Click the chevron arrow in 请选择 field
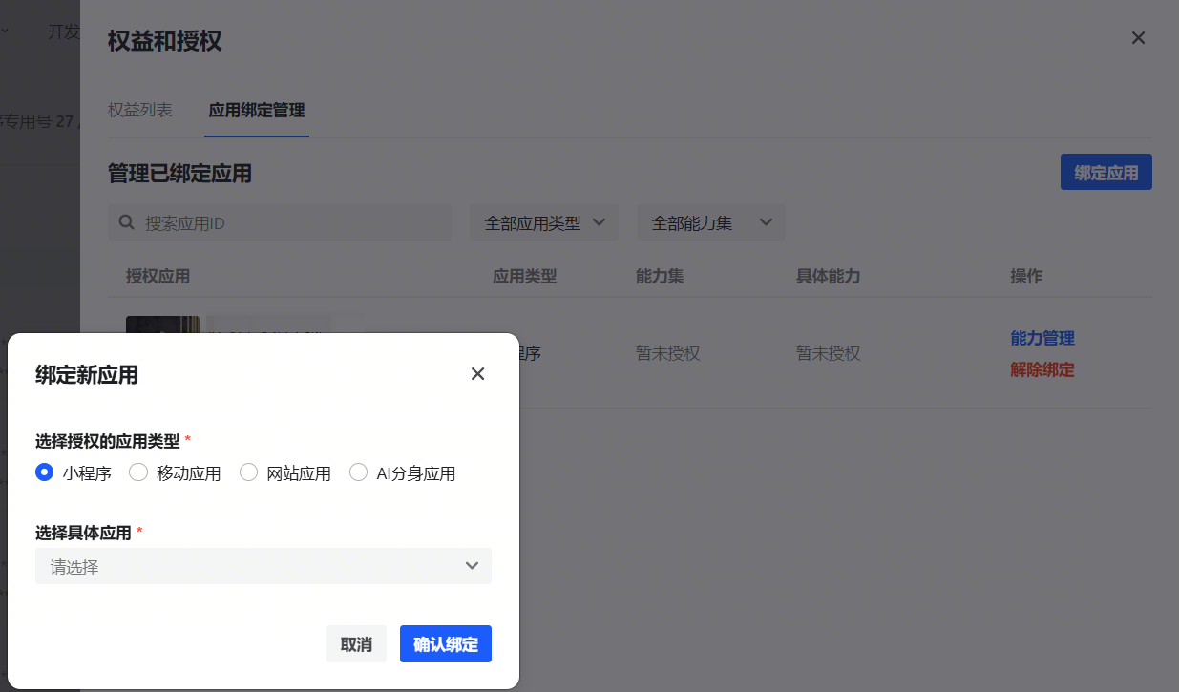The image size is (1179, 692). [x=472, y=566]
